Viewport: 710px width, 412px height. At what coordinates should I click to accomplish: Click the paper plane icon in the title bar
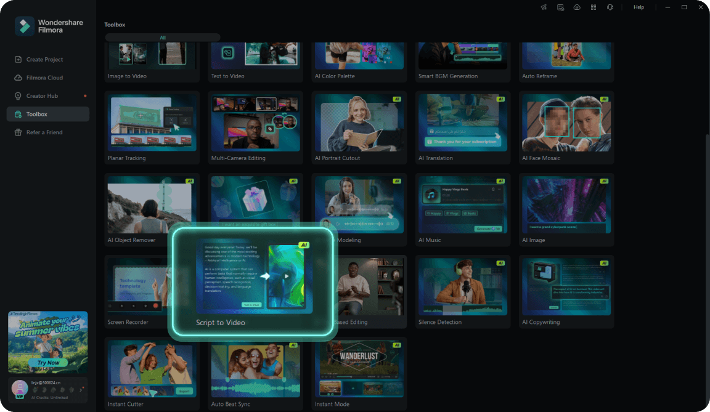[544, 7]
